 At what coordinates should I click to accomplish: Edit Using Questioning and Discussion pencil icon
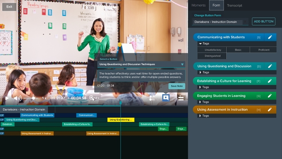(x=270, y=66)
